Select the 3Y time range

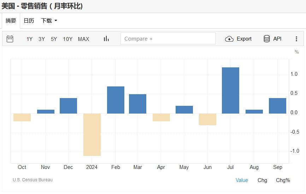[42, 39]
